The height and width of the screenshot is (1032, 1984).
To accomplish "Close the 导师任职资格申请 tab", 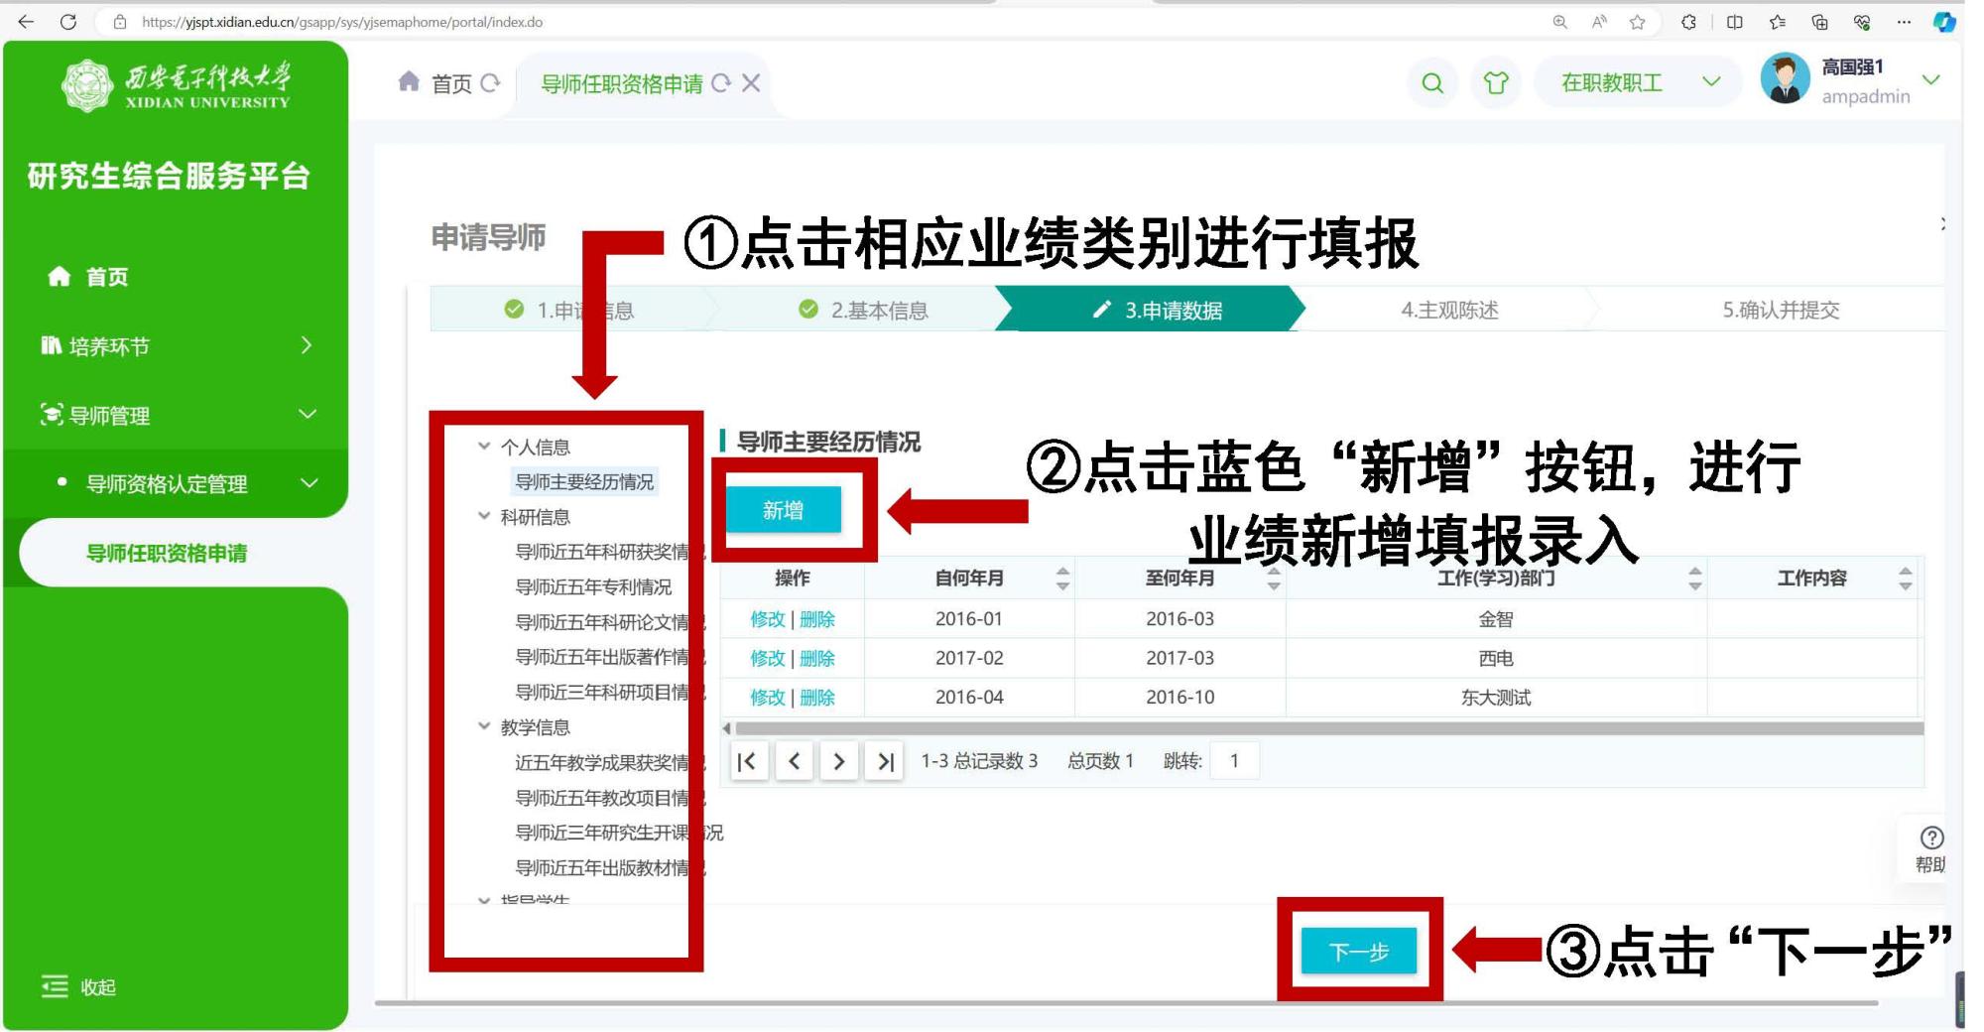I will pyautogui.click(x=752, y=84).
